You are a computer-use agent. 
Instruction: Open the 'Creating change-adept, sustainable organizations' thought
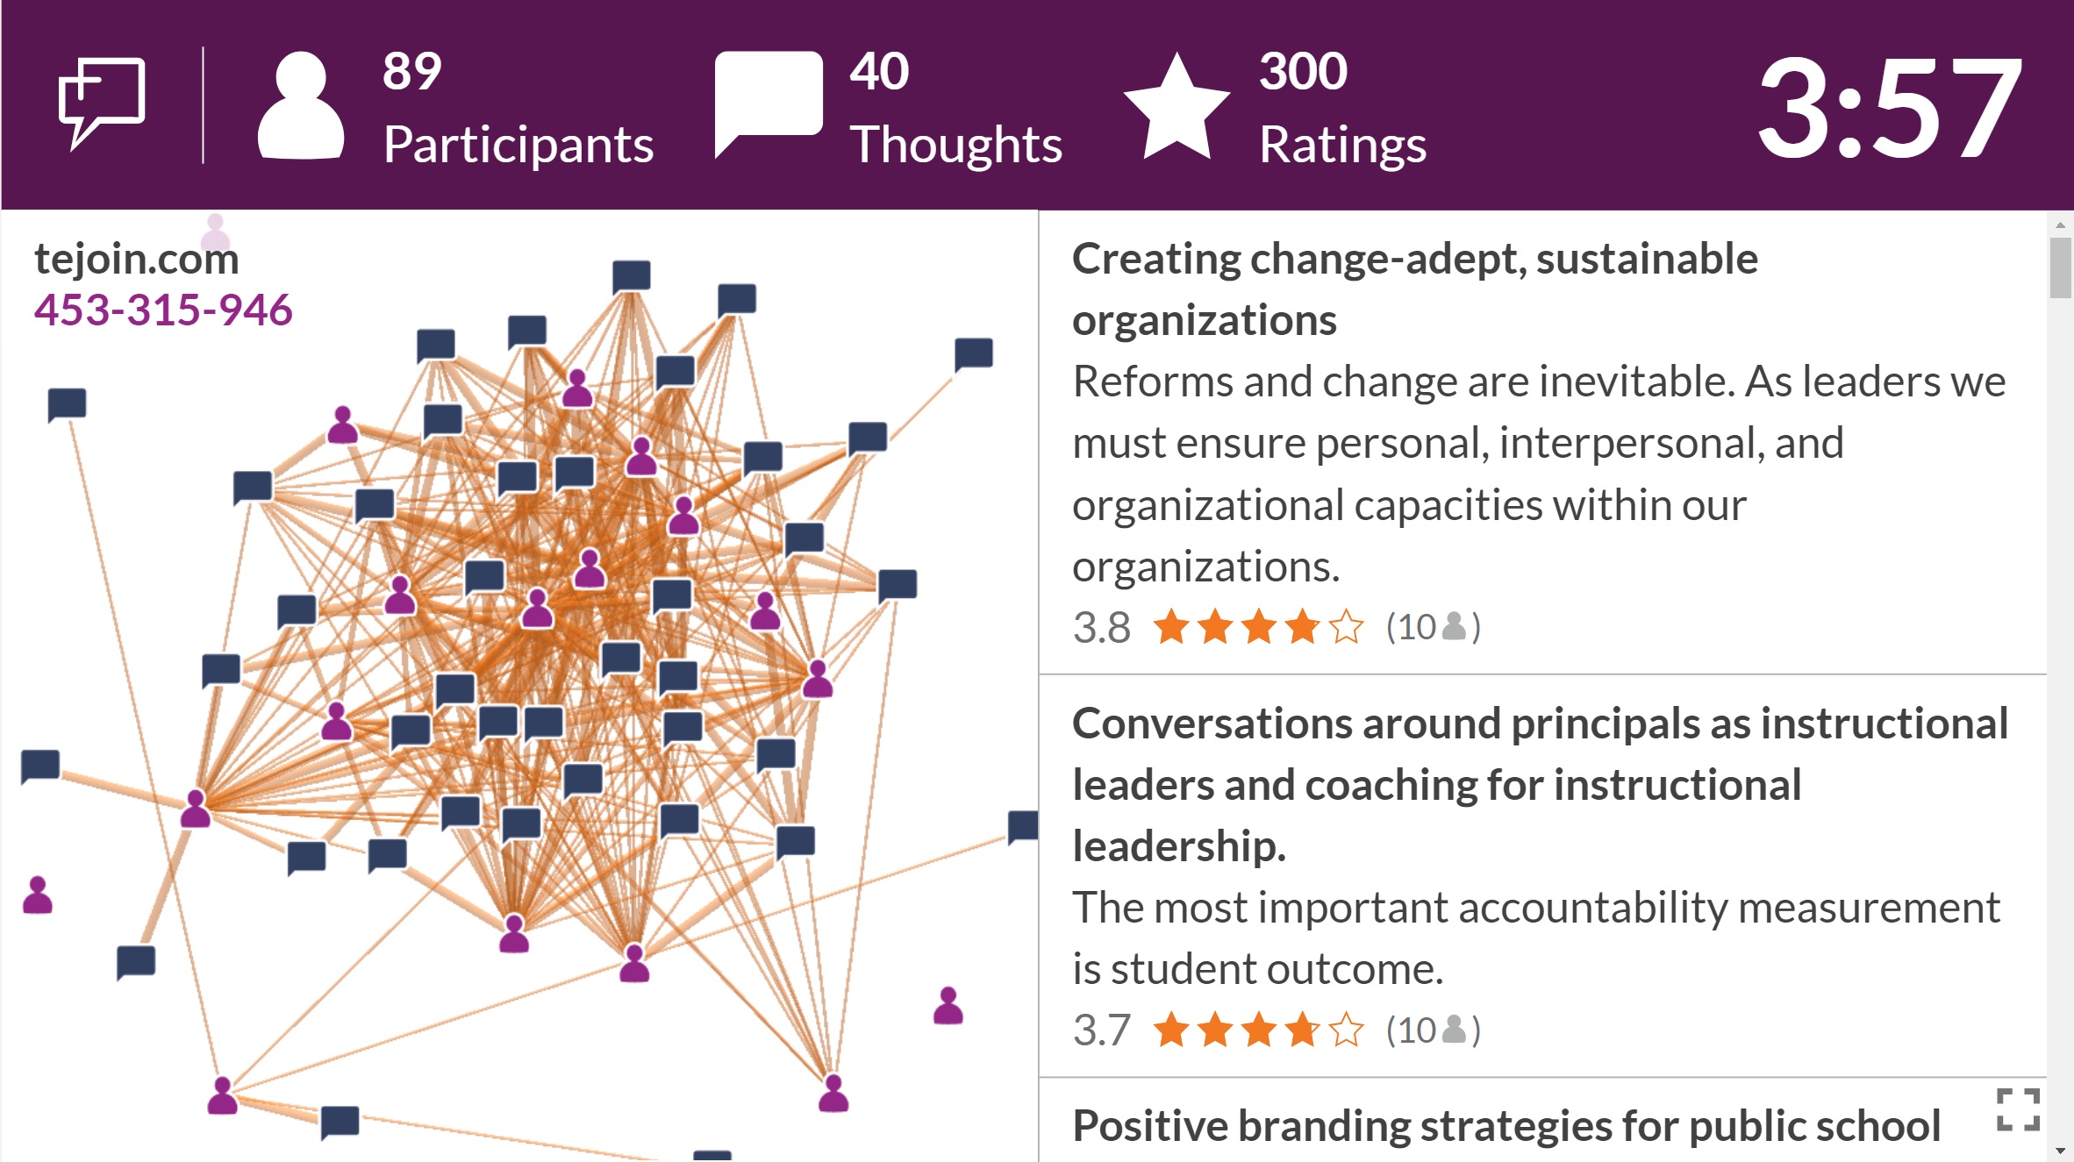tap(1414, 289)
